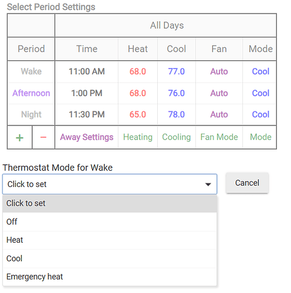Click the red minus remove period icon
This screenshot has height=293, width=291.
pos(43,137)
